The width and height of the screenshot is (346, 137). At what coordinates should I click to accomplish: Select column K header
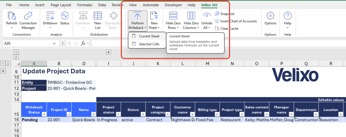coord(158,63)
